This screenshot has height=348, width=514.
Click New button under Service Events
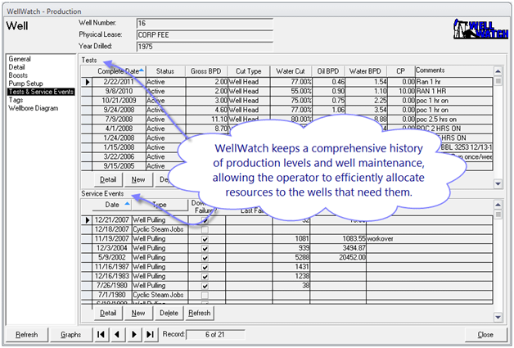138,314
